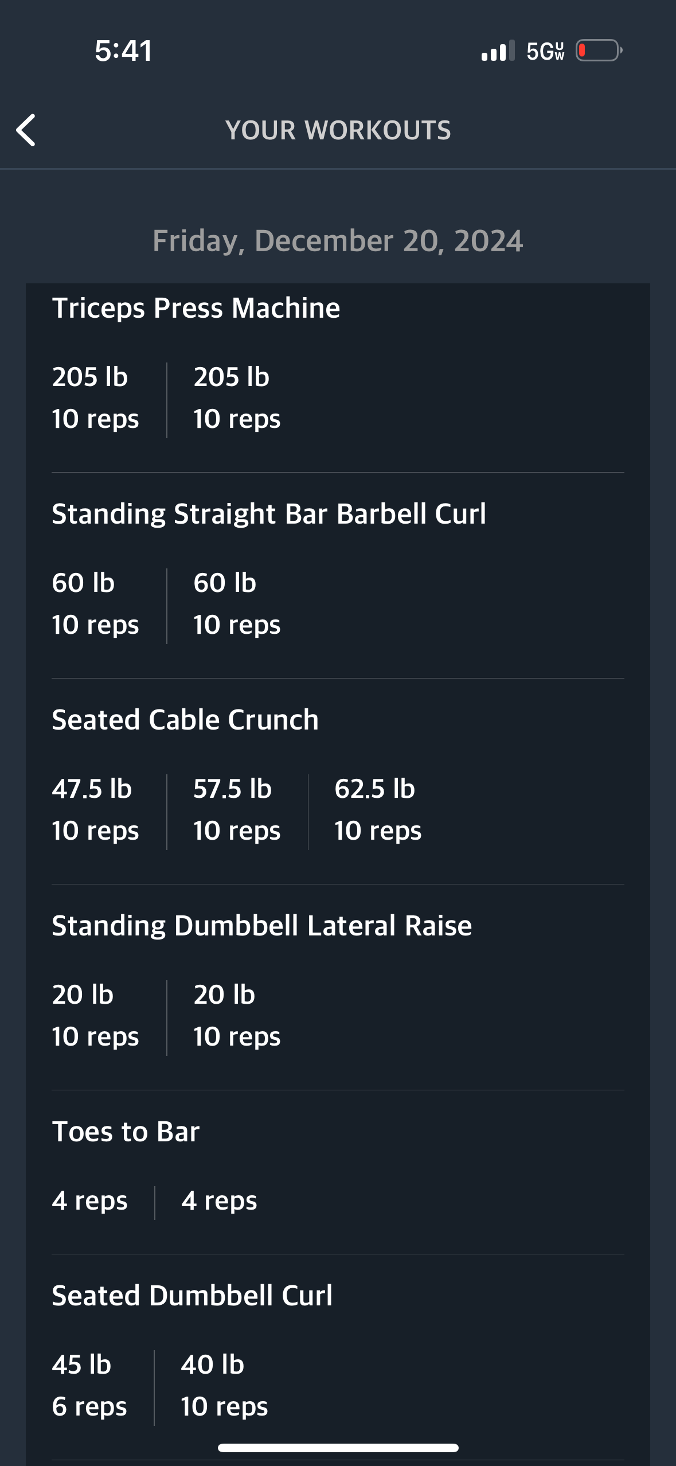Tap the low battery indicator icon
The height and width of the screenshot is (1466, 676).
click(x=599, y=50)
